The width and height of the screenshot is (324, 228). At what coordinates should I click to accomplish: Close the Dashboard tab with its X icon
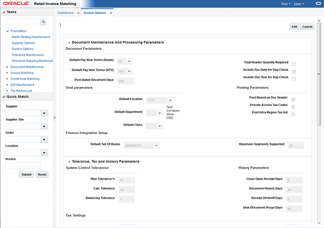click(x=78, y=12)
